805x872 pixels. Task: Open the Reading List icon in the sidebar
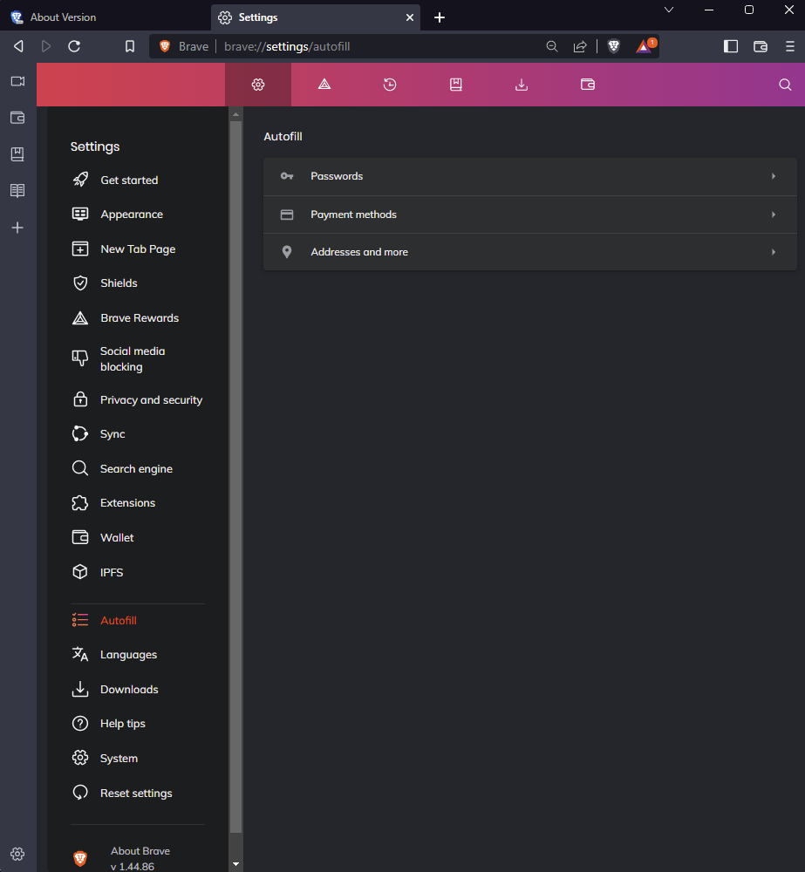17,191
